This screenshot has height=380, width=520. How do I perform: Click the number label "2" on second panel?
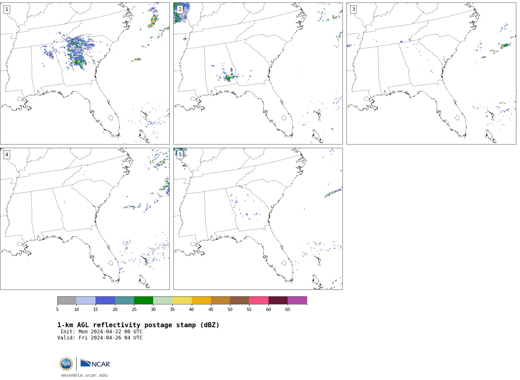pos(180,9)
